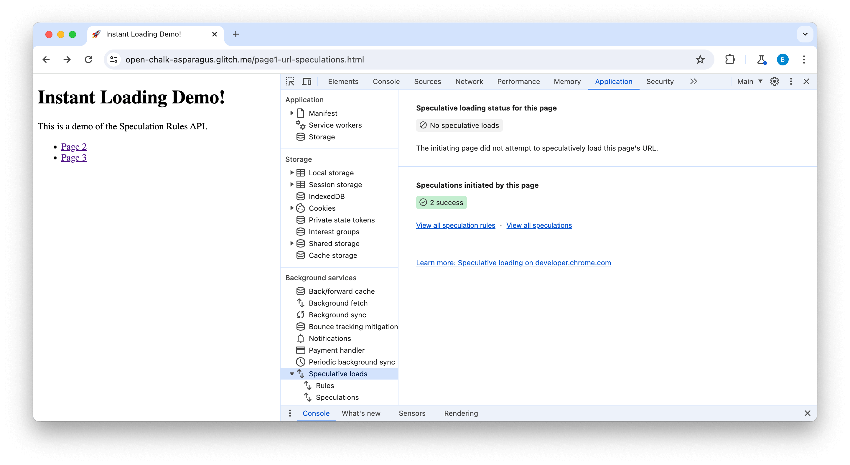
Task: Click the Page 2 link on page
Action: click(73, 146)
